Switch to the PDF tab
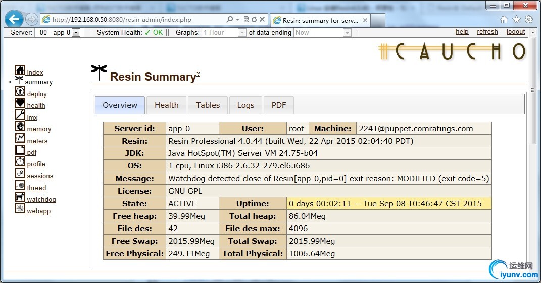Image resolution: width=541 pixels, height=283 pixels. (279, 105)
